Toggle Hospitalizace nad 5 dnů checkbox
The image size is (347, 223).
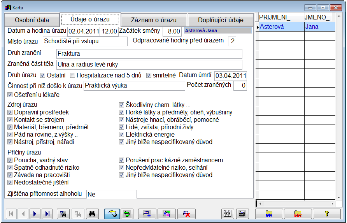point(72,75)
